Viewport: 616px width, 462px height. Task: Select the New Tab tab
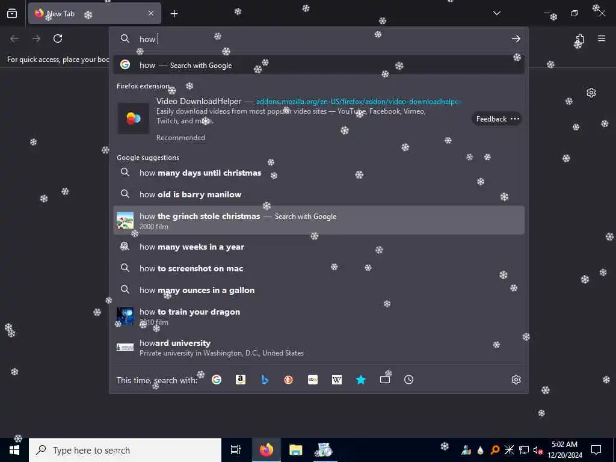[94, 13]
